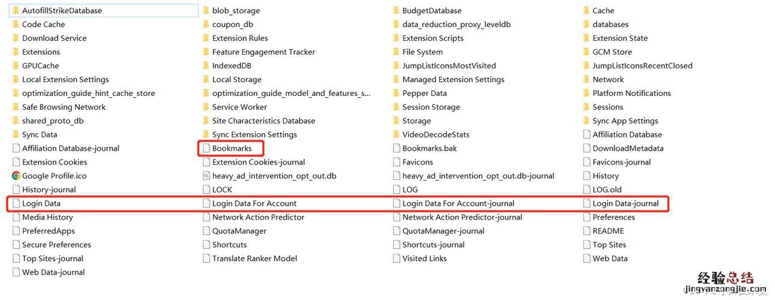Screen dimensions: 775x300
Task: Select the Extensions folder icon
Action: (16, 52)
